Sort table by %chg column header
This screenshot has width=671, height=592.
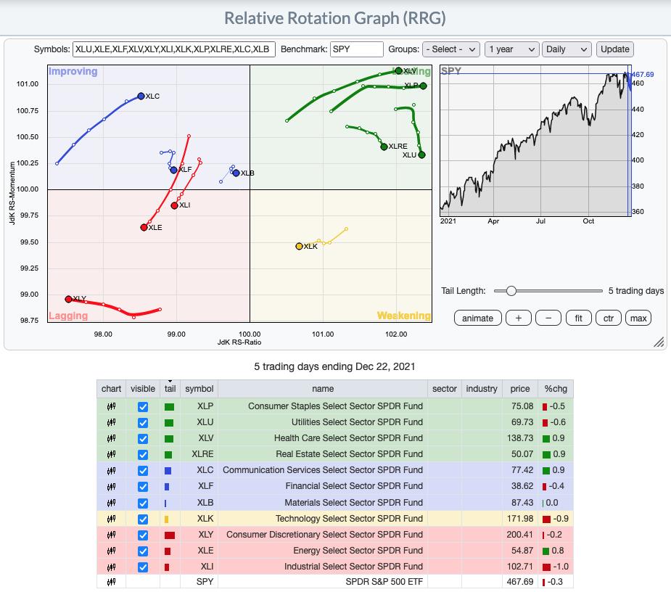(x=556, y=389)
